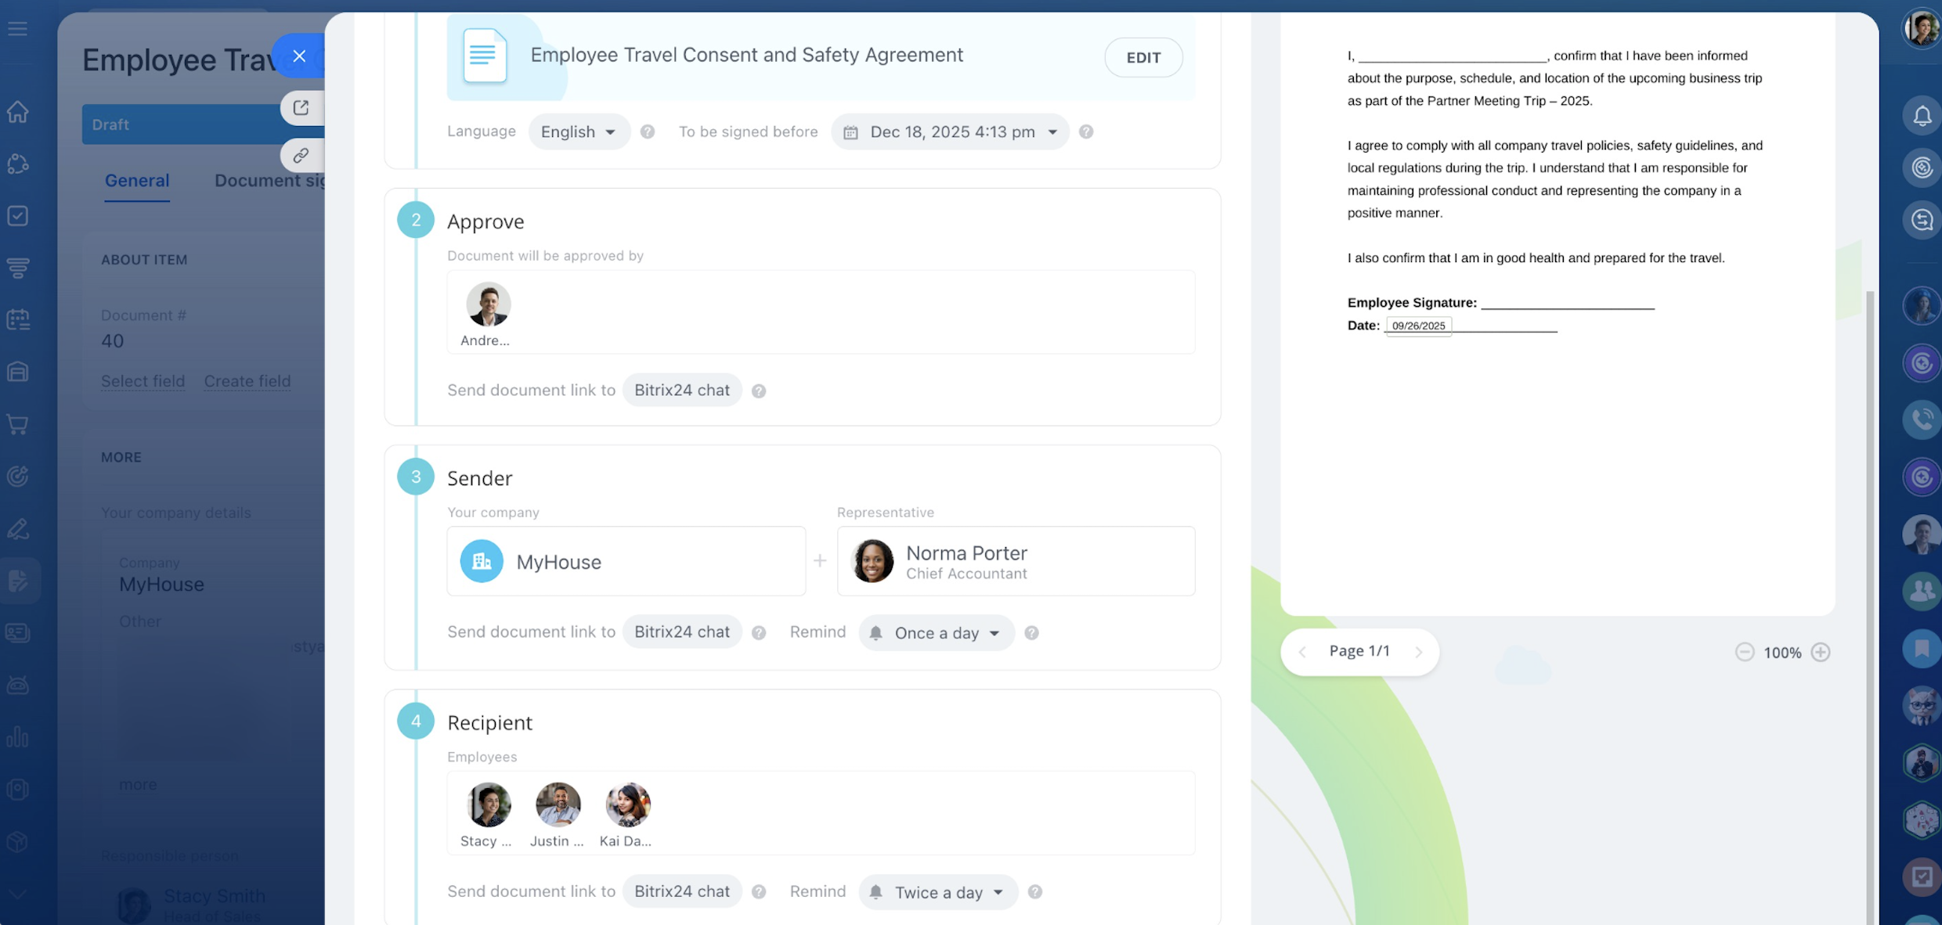Image resolution: width=1942 pixels, height=925 pixels.
Task: Click the notifications bell icon
Action: (1922, 116)
